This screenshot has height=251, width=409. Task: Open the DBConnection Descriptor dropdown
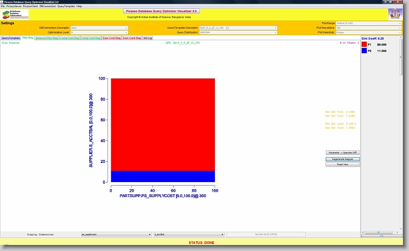pos(99,28)
